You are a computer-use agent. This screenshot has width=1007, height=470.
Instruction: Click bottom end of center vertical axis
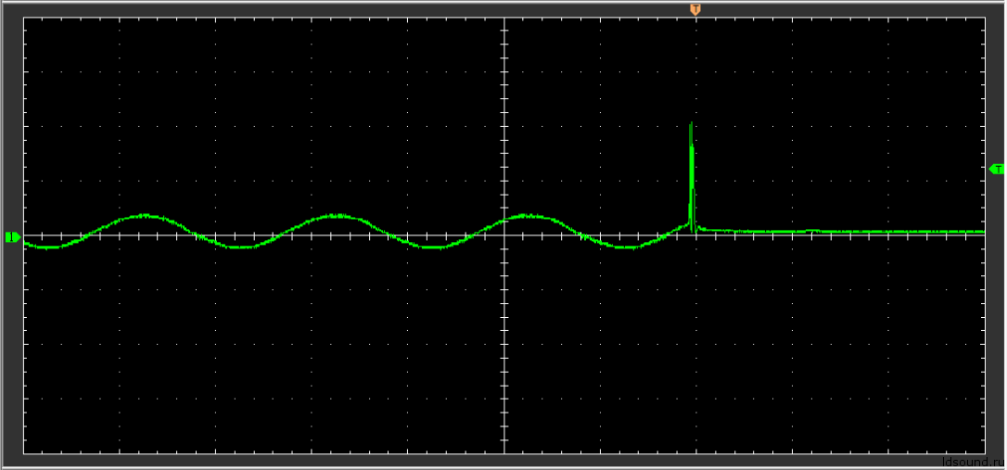pyautogui.click(x=503, y=451)
